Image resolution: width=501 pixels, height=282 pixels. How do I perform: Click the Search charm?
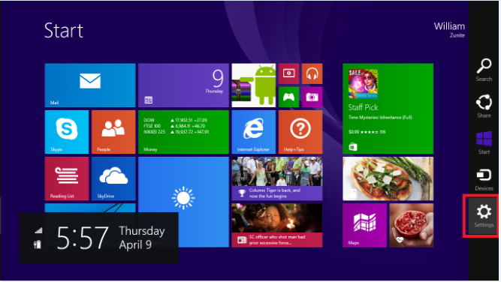(x=484, y=70)
